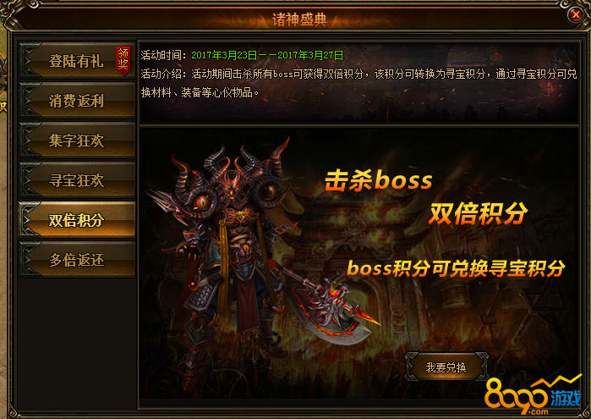Switch to the 消费返利 tab
Screen dimensions: 591x419
[77, 101]
